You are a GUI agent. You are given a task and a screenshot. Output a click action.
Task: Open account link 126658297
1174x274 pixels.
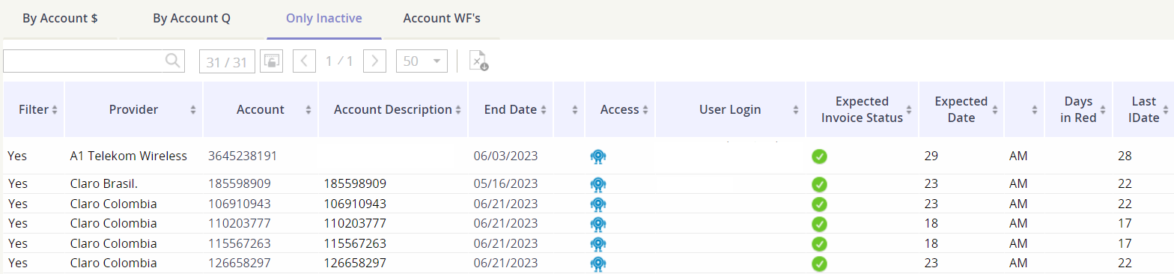point(240,264)
